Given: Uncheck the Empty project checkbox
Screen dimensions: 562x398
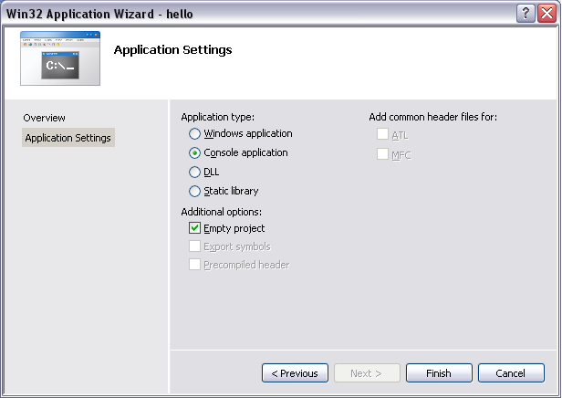Looking at the screenshot, I should 194,228.
